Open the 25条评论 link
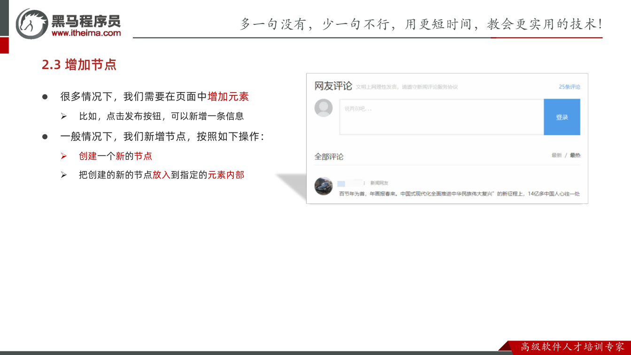631x355 pixels. [569, 87]
